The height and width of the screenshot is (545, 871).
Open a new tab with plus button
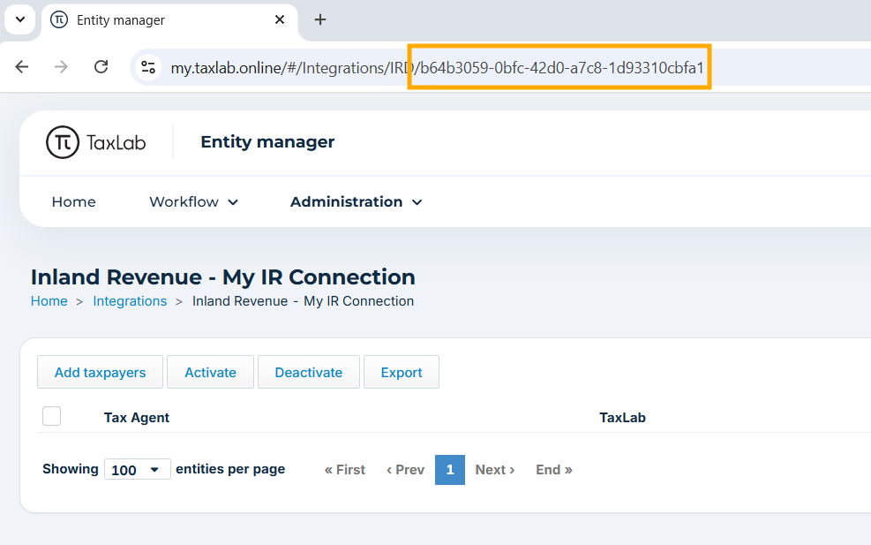coord(320,20)
